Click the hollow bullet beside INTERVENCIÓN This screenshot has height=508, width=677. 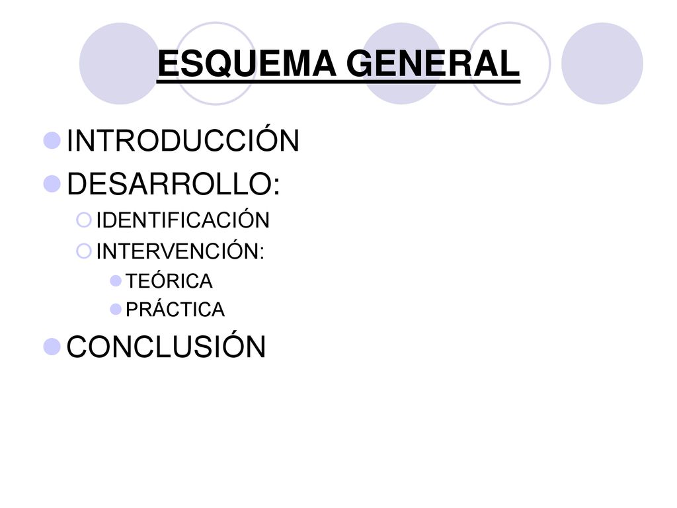tap(84, 251)
